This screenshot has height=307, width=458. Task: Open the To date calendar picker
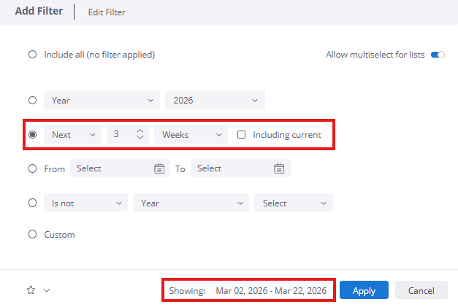click(x=278, y=168)
